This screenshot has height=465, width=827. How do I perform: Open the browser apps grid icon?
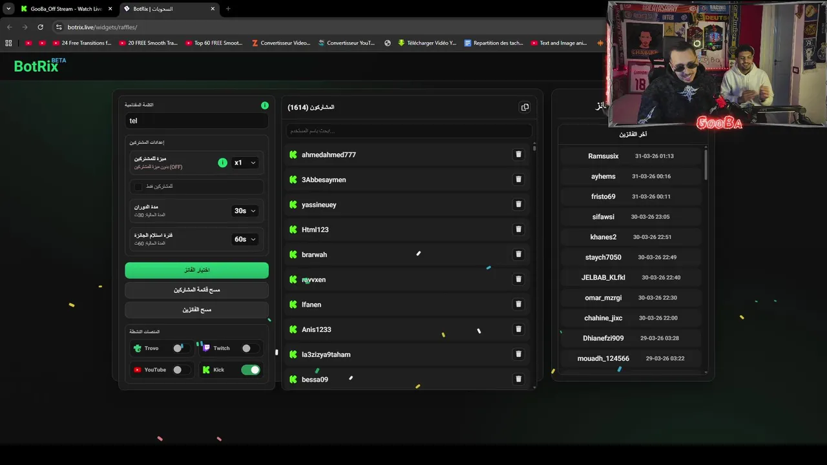point(8,43)
